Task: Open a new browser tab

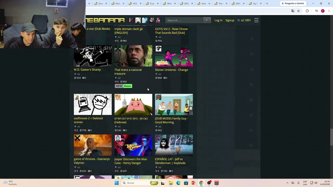Action: 267,3
